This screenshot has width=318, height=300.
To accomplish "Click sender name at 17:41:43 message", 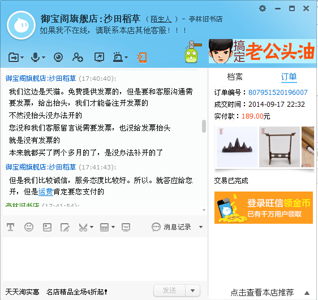I will 41,167.
